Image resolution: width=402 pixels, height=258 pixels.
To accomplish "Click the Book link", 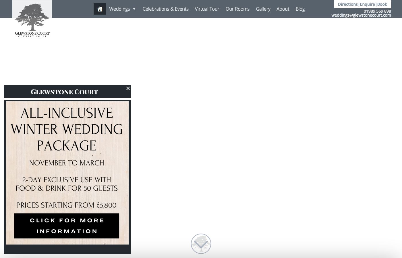I will pos(382,4).
